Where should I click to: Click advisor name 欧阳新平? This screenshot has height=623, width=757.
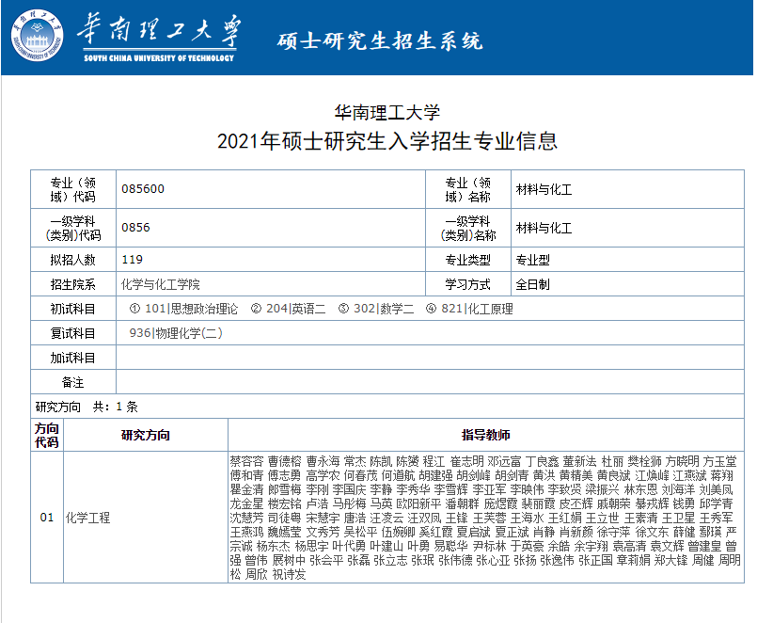[418, 503]
